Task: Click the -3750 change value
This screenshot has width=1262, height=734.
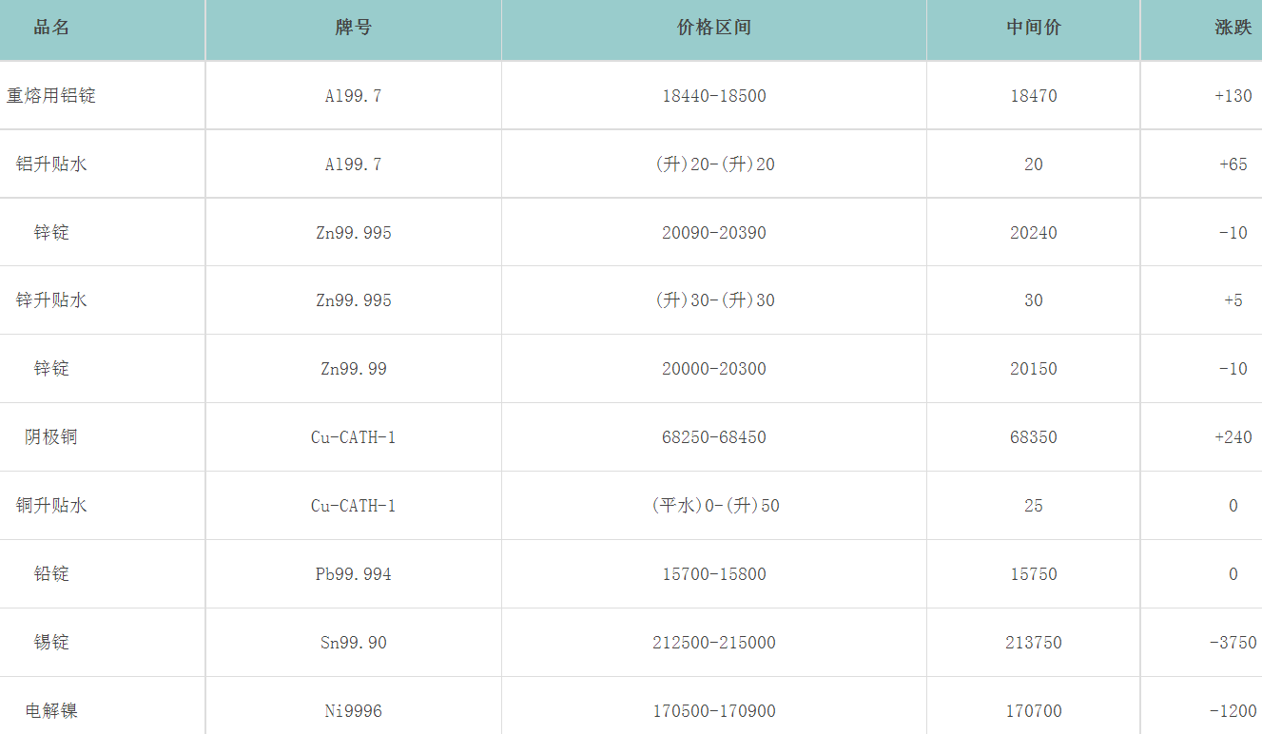Action: 1233,643
